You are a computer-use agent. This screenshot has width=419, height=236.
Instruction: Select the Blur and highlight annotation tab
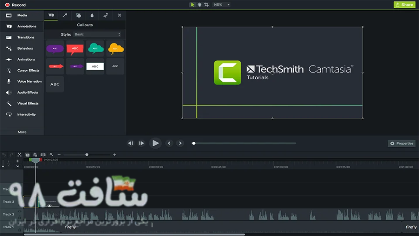point(92,15)
